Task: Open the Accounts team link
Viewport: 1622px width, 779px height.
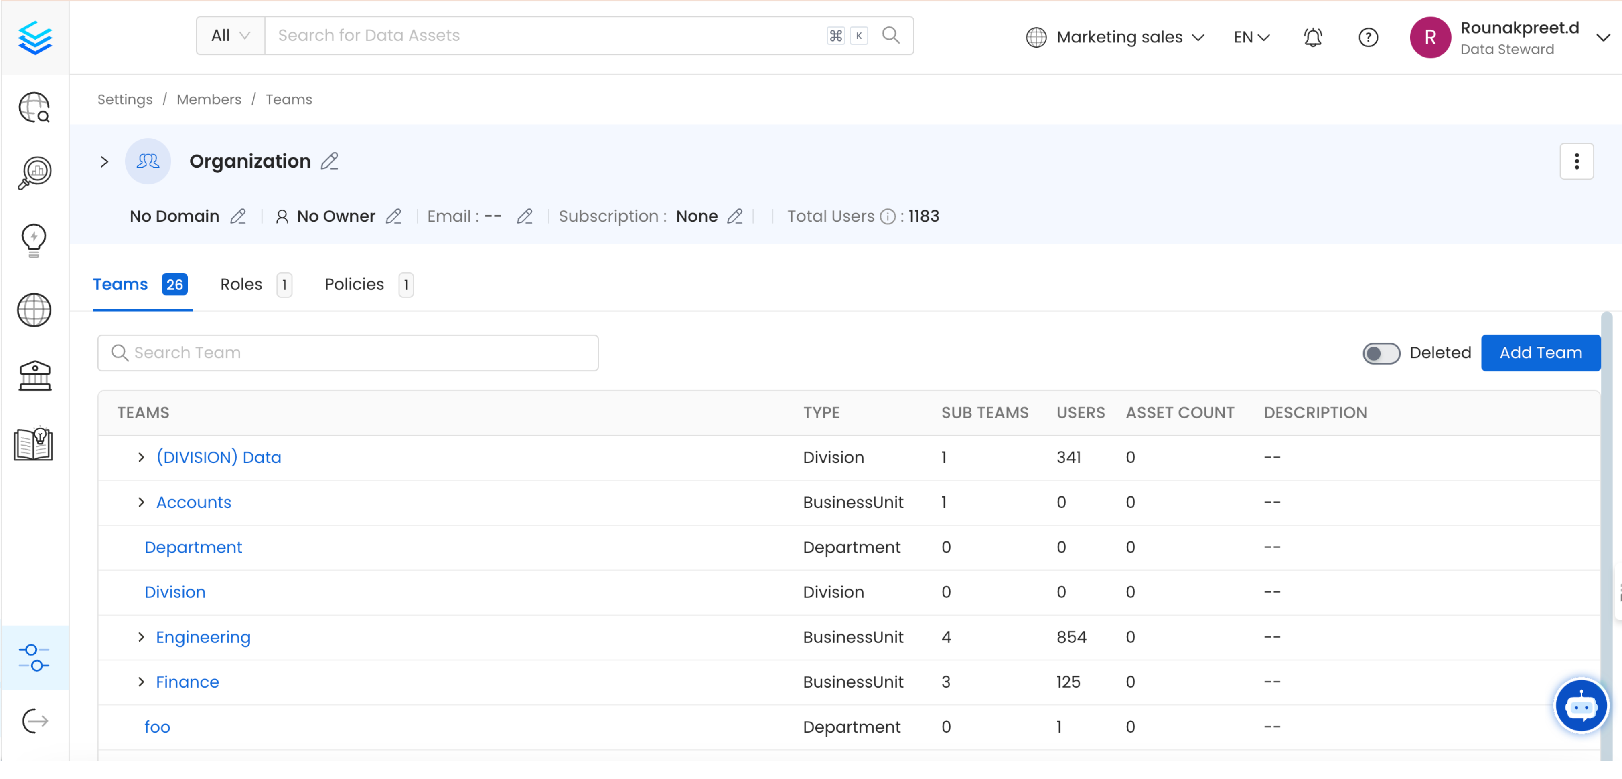Action: [193, 502]
